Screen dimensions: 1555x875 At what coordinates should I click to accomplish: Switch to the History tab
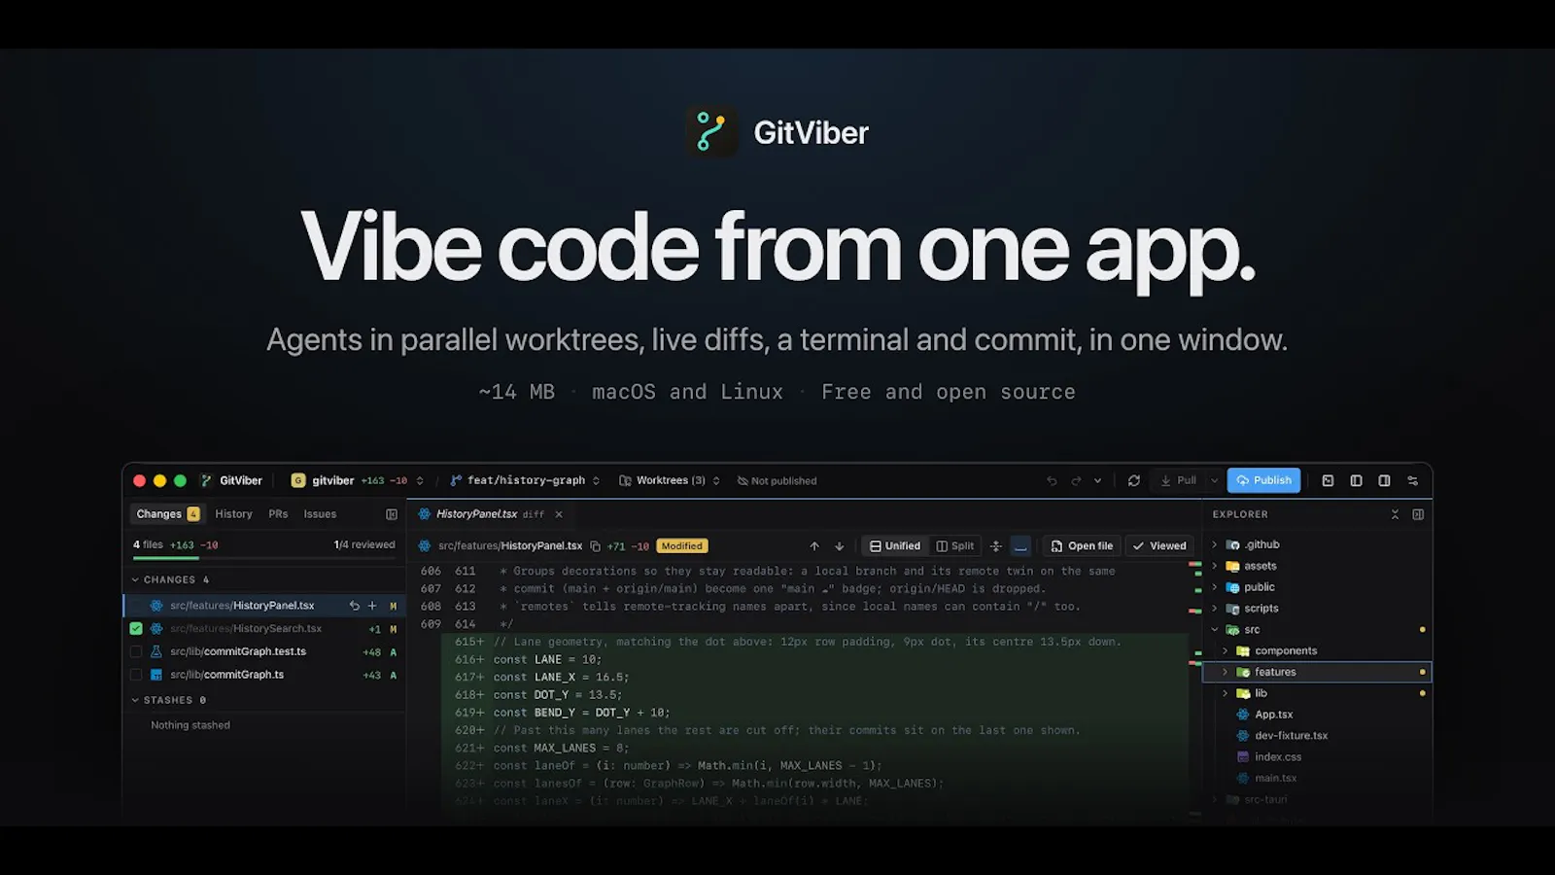pyautogui.click(x=233, y=514)
